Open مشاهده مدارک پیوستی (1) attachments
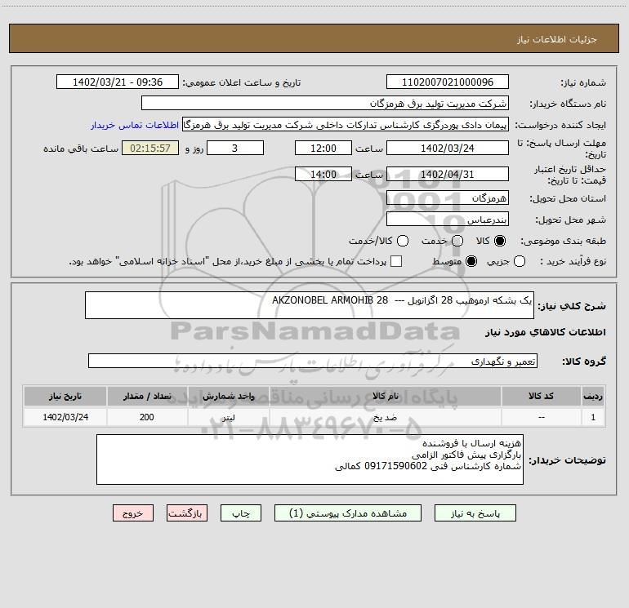Screen dimensions: 629x608 coord(348,513)
